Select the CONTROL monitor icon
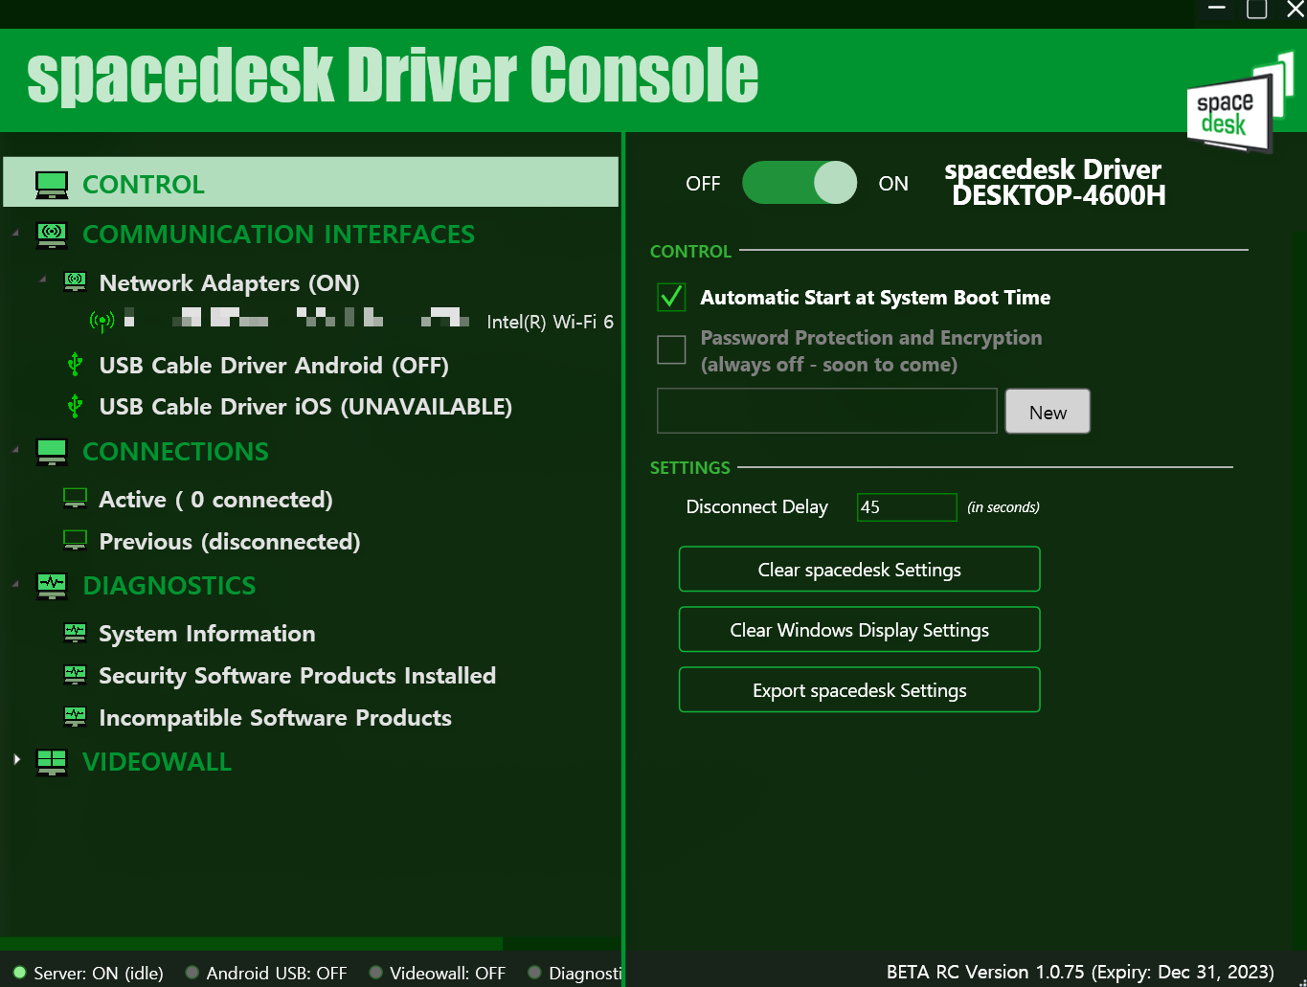 point(52,185)
